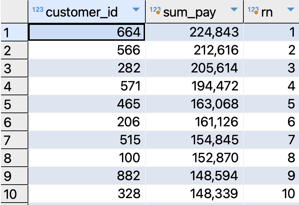Image resolution: width=299 pixels, height=205 pixels.
Task: Select customer_id cell 465
Action: pyautogui.click(x=87, y=104)
